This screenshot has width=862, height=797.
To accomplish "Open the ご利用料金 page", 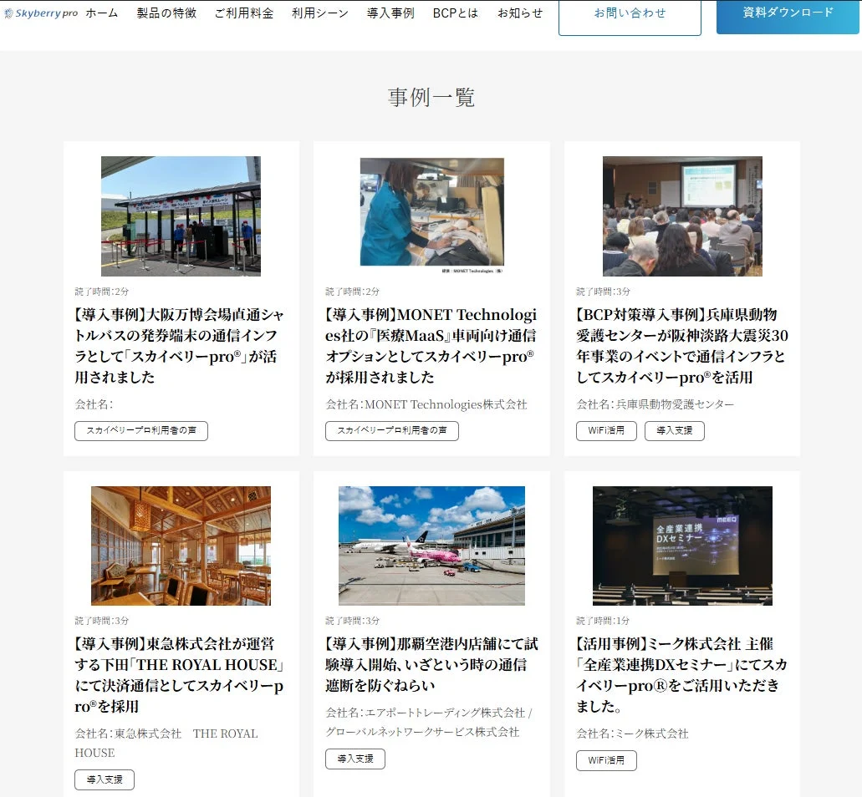I will tap(243, 13).
